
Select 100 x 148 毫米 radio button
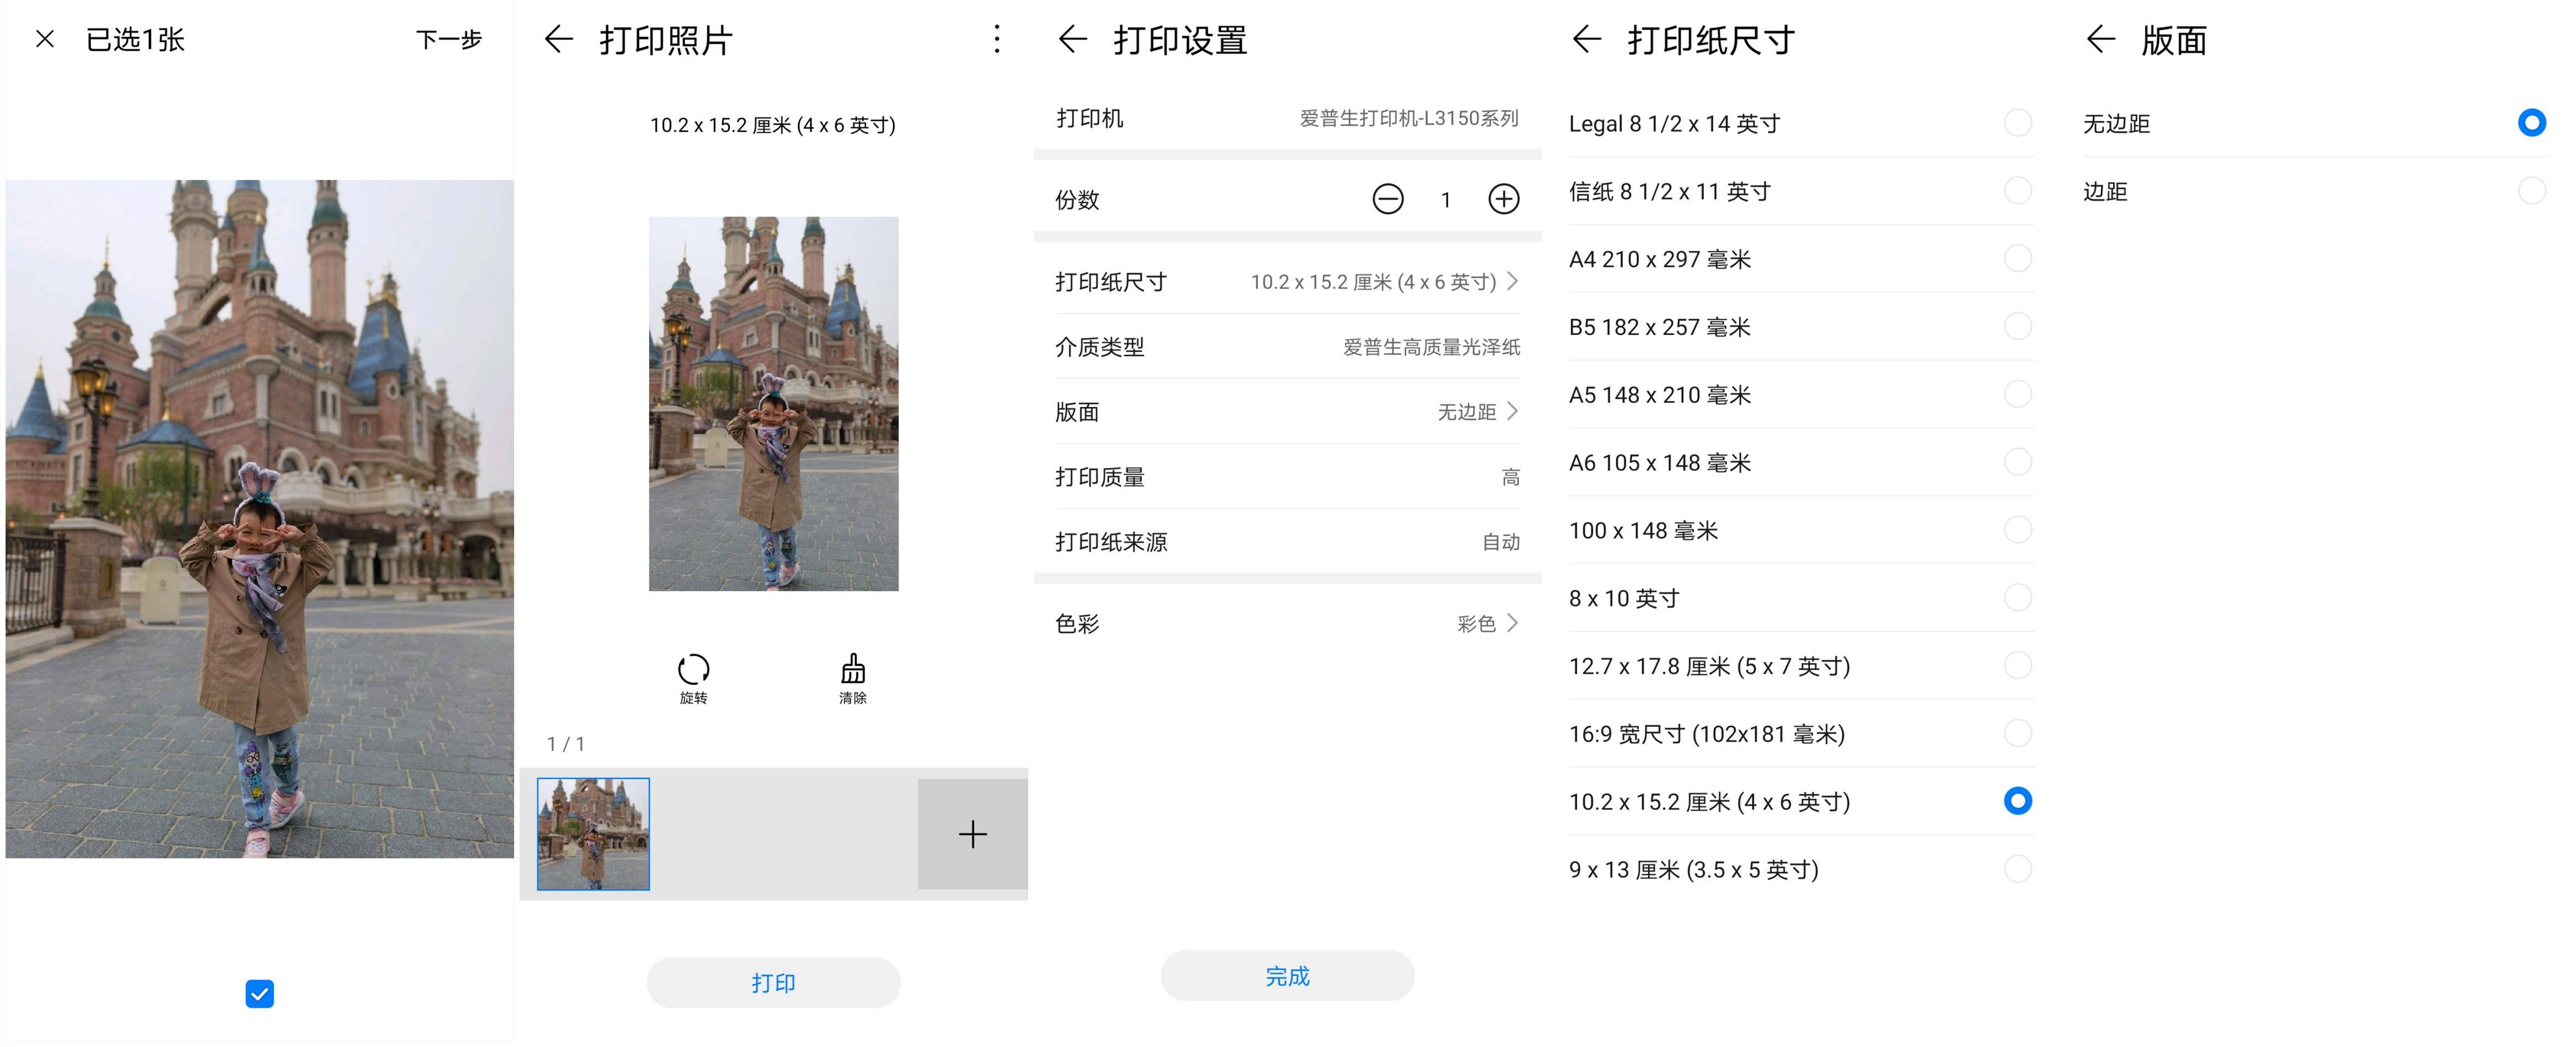2018,529
